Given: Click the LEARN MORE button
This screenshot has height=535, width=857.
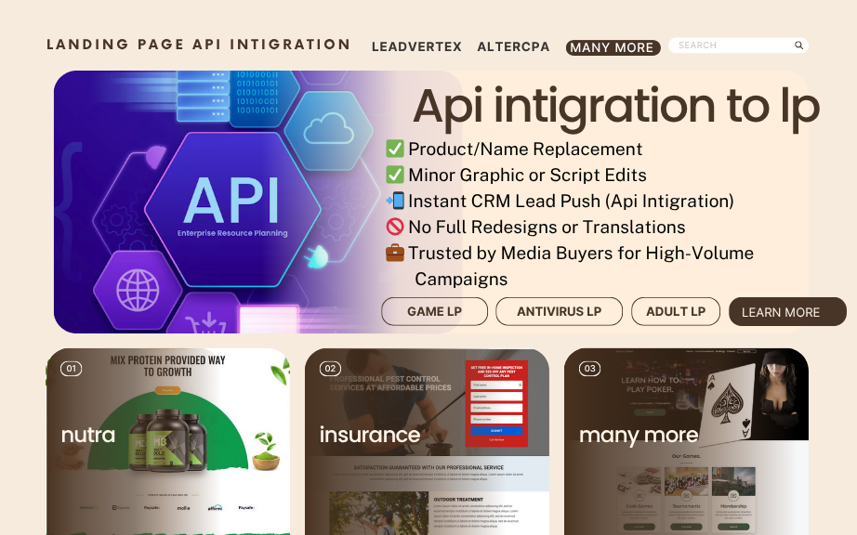Looking at the screenshot, I should pyautogui.click(x=787, y=312).
